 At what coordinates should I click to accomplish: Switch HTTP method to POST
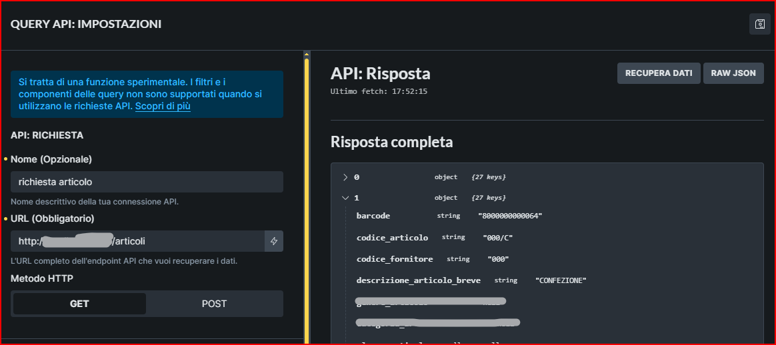pyautogui.click(x=214, y=304)
